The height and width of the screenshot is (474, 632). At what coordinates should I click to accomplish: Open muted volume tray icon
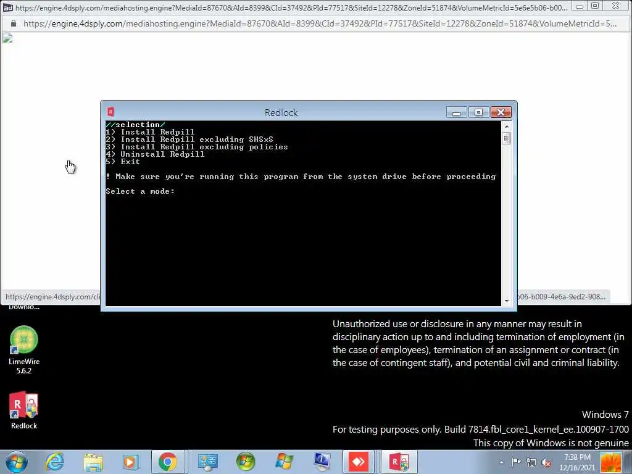coord(547,463)
